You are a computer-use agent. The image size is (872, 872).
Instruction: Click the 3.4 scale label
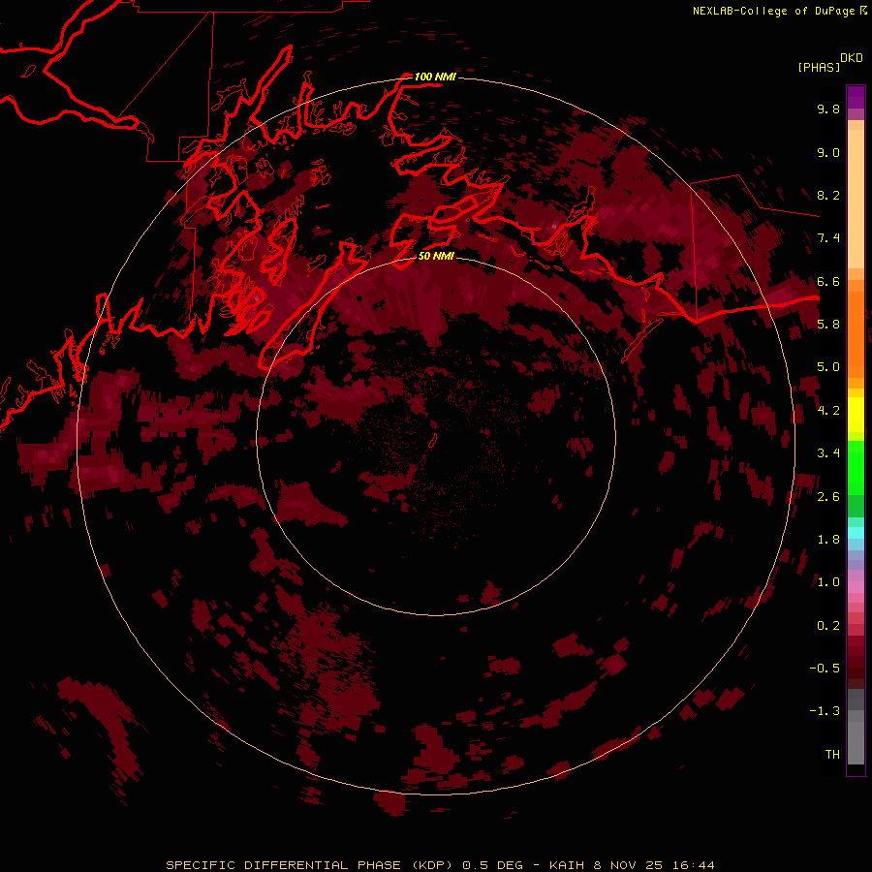pyautogui.click(x=828, y=453)
